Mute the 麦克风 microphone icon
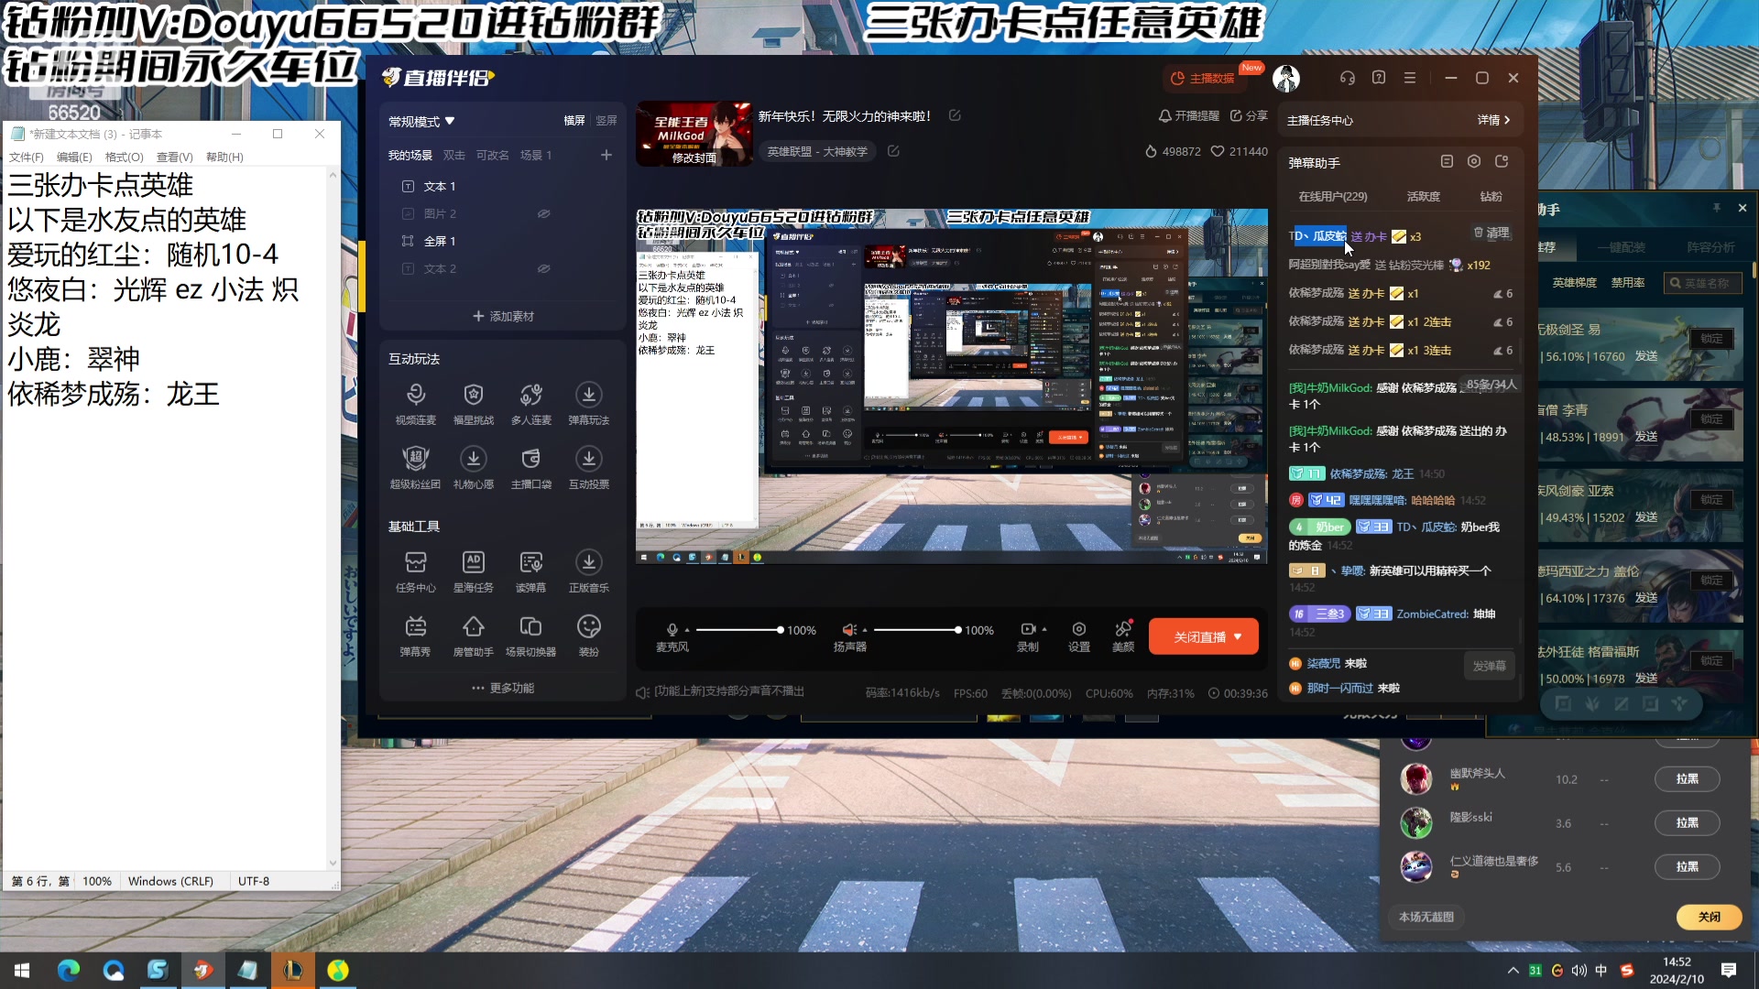The width and height of the screenshot is (1759, 989). [672, 630]
